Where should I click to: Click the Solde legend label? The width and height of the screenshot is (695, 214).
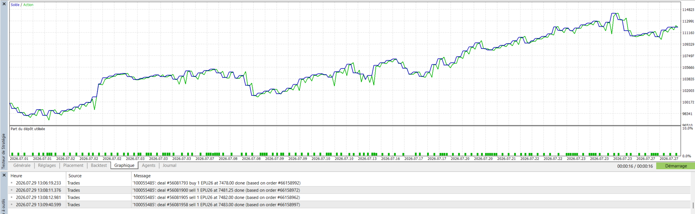click(x=15, y=5)
